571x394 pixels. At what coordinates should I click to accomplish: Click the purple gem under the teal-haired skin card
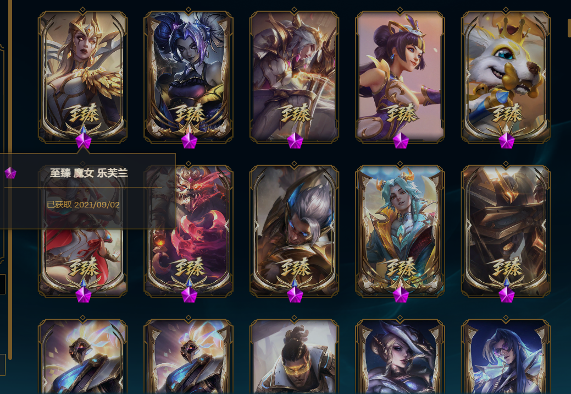tap(401, 294)
